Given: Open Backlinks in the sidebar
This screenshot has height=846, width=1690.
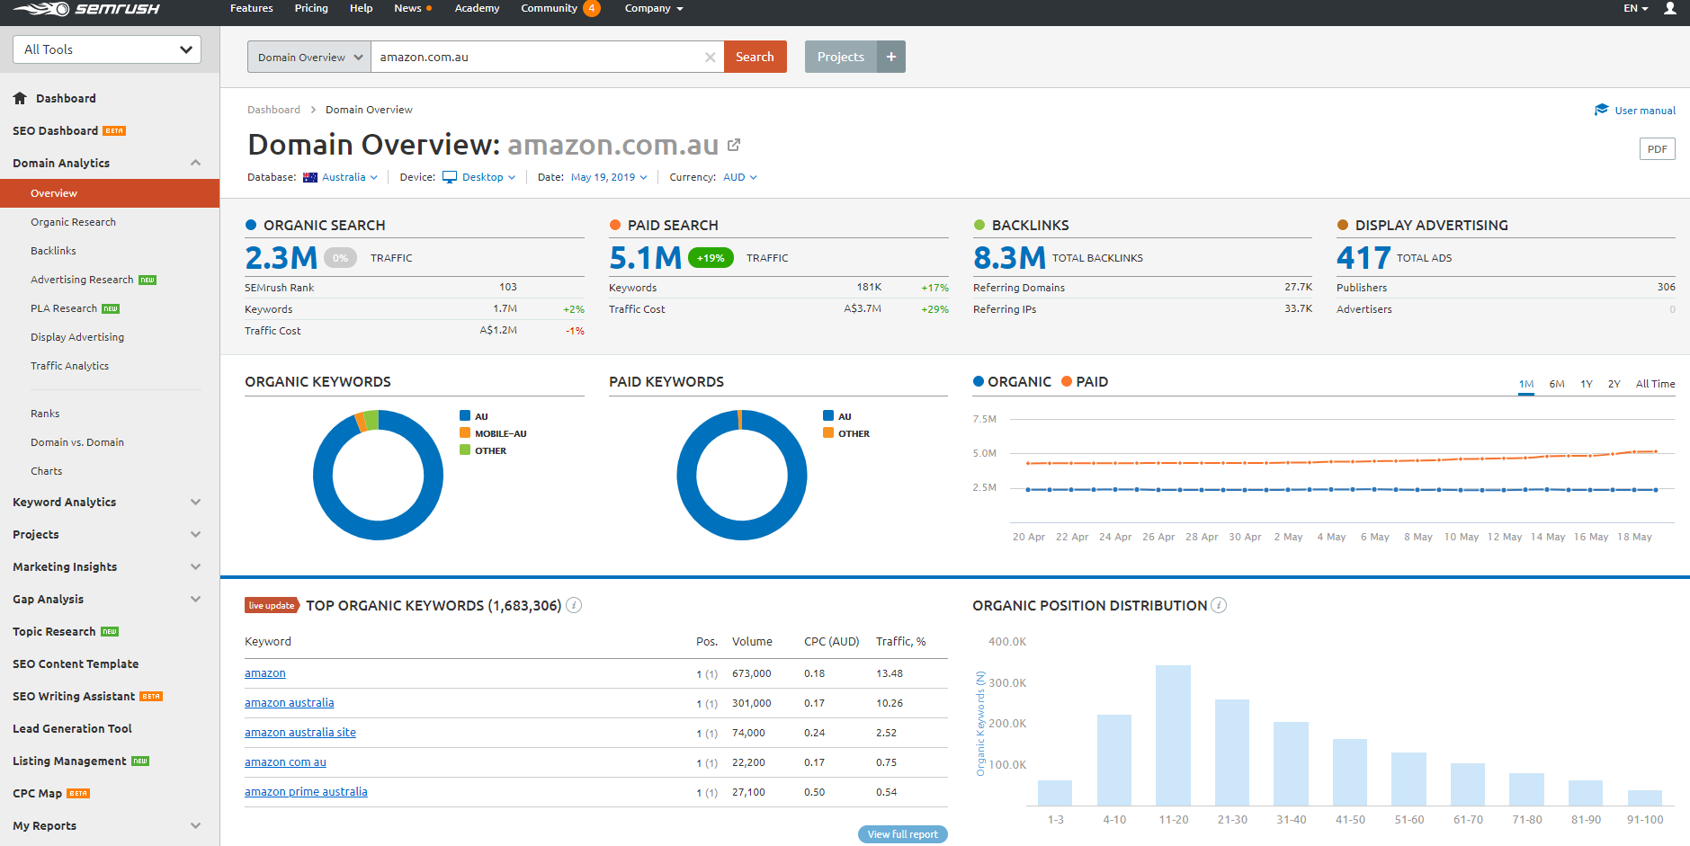Looking at the screenshot, I should pos(53,251).
